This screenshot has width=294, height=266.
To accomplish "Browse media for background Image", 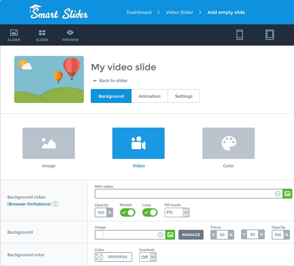I will point(170,235).
